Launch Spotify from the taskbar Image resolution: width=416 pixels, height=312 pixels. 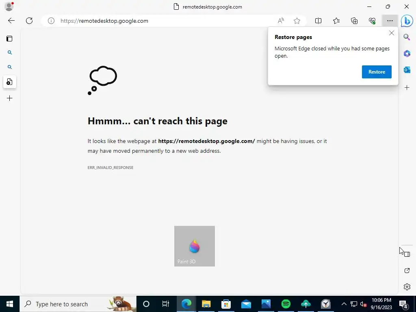(286, 304)
